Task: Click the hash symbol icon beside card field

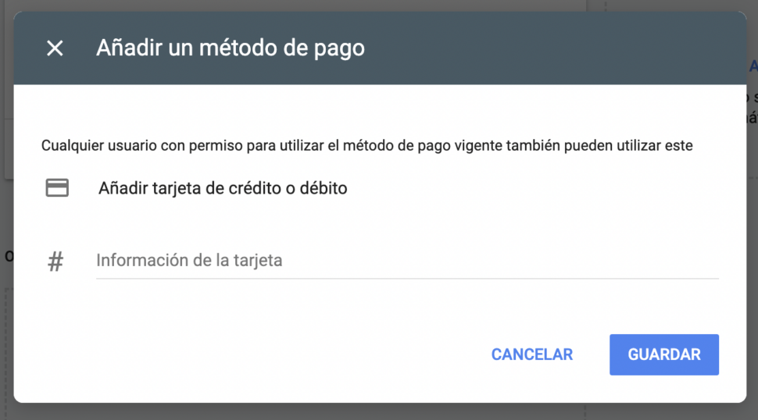Action: 55,262
